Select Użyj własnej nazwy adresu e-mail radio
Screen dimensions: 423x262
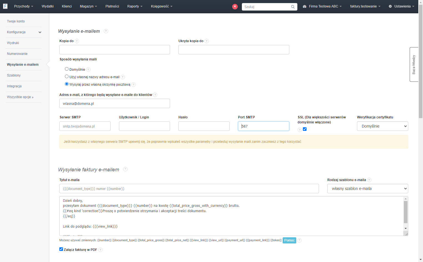pos(67,77)
